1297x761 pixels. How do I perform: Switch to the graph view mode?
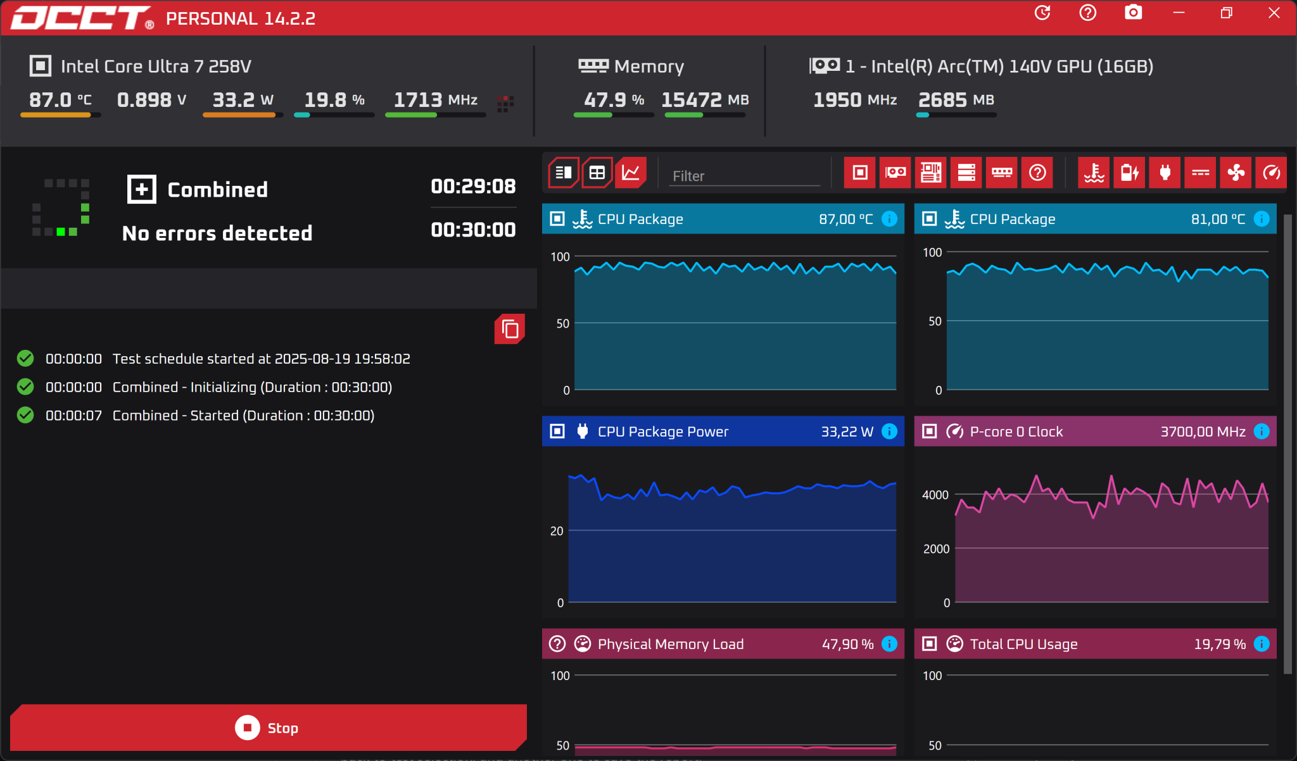point(631,173)
